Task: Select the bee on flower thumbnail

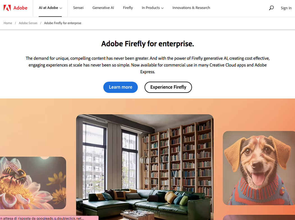Action: tap(33, 183)
